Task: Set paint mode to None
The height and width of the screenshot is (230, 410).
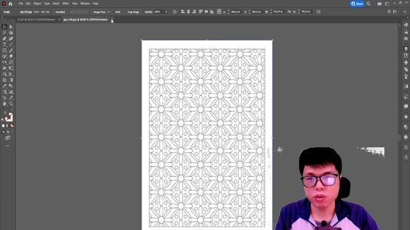Action: coord(12,126)
